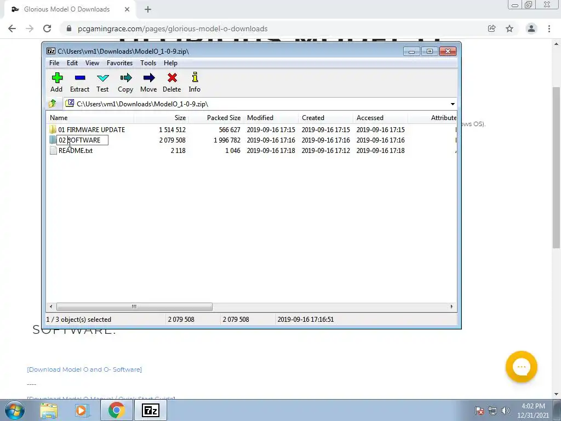View site information via the lock icon
561x421 pixels.
(69, 29)
